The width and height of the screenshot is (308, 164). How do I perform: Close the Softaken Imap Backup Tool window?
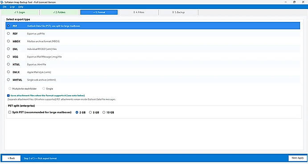[x=303, y=2]
